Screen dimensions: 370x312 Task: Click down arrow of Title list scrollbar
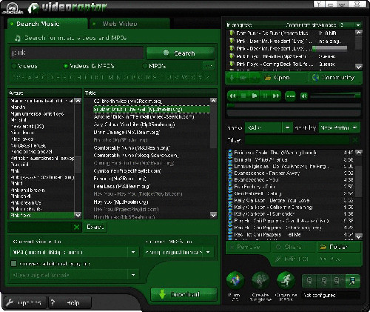[x=213, y=215]
